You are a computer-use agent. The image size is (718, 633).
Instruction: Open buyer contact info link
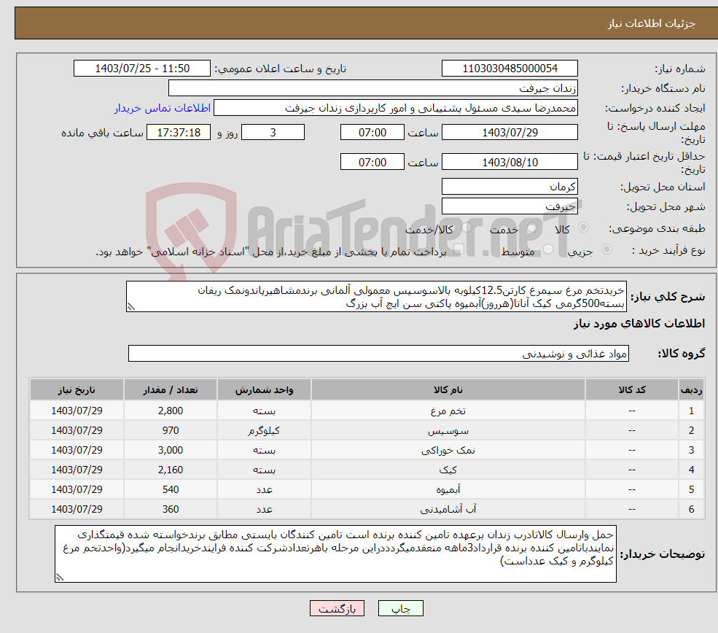tap(162, 108)
